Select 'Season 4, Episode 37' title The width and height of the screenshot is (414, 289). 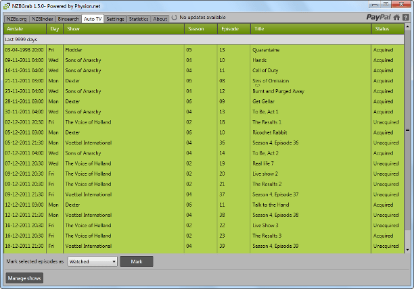275,194
